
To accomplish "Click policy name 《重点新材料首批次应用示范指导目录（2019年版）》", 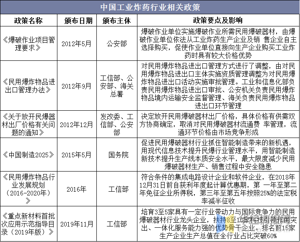I will click(28, 224).
